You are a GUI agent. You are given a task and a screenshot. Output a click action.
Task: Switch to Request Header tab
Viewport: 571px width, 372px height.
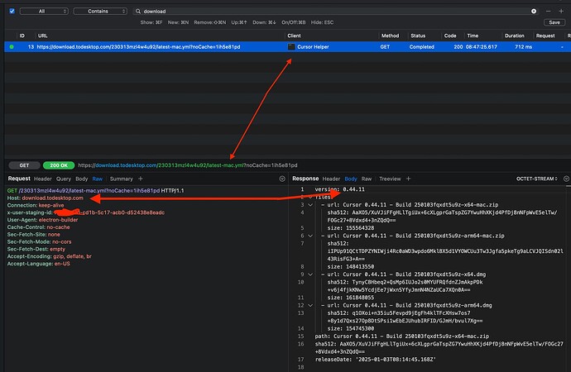(42, 179)
